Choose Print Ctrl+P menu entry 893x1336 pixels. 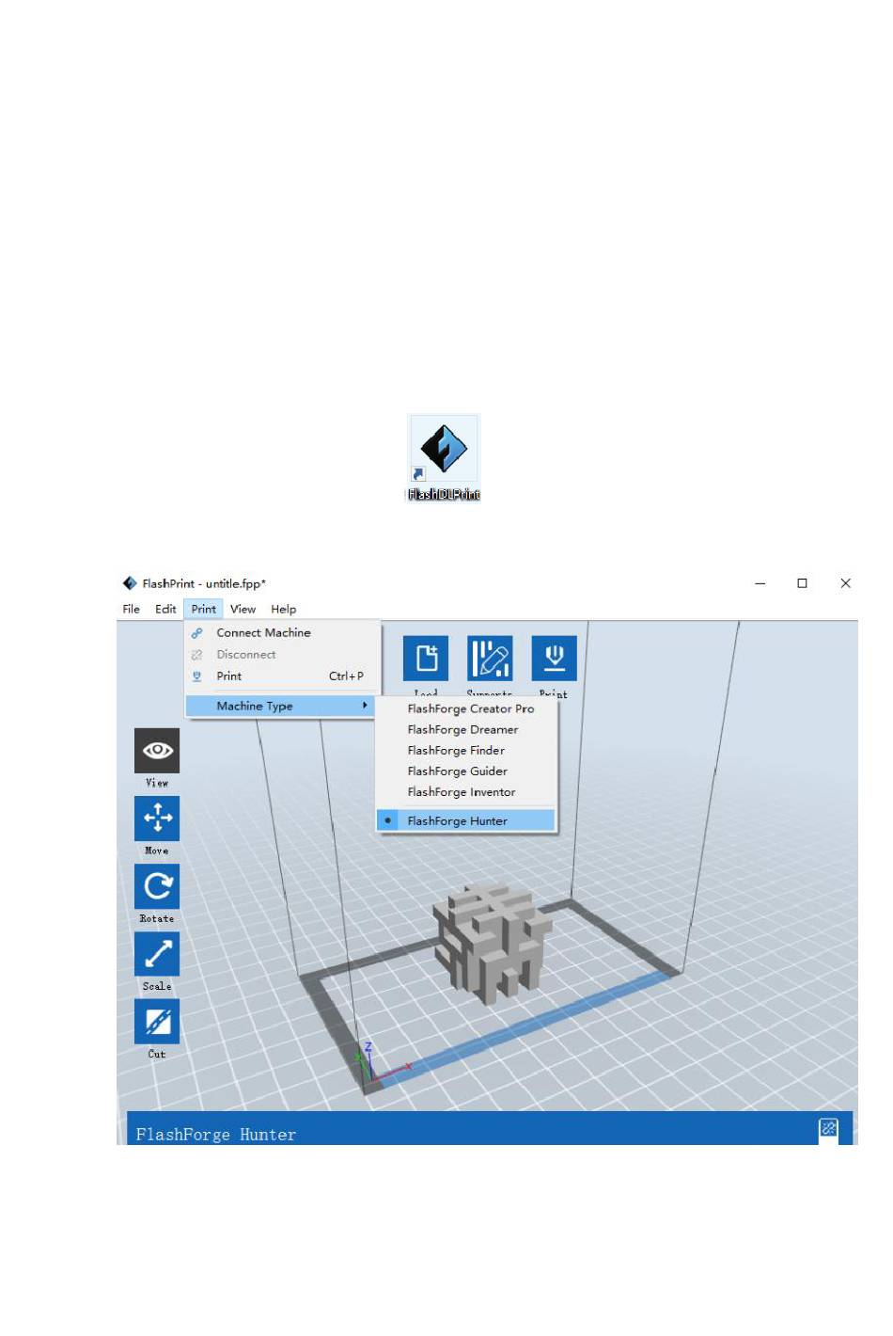click(x=283, y=676)
